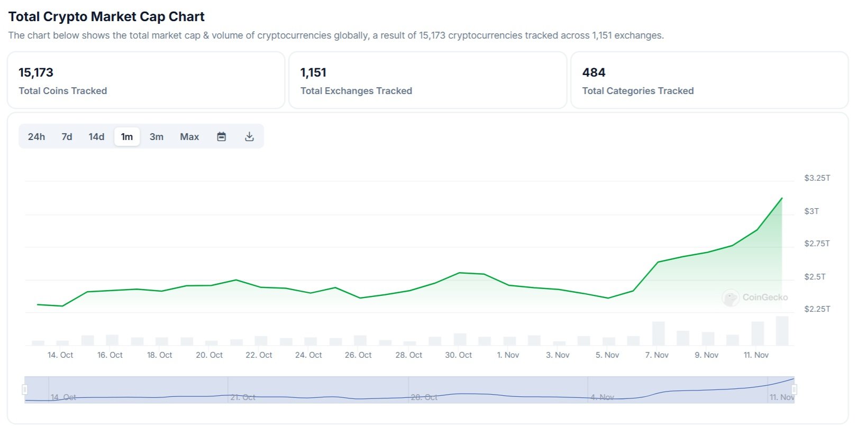Click the 4. Nov navigator timeline label
The image size is (857, 428).
[602, 397]
